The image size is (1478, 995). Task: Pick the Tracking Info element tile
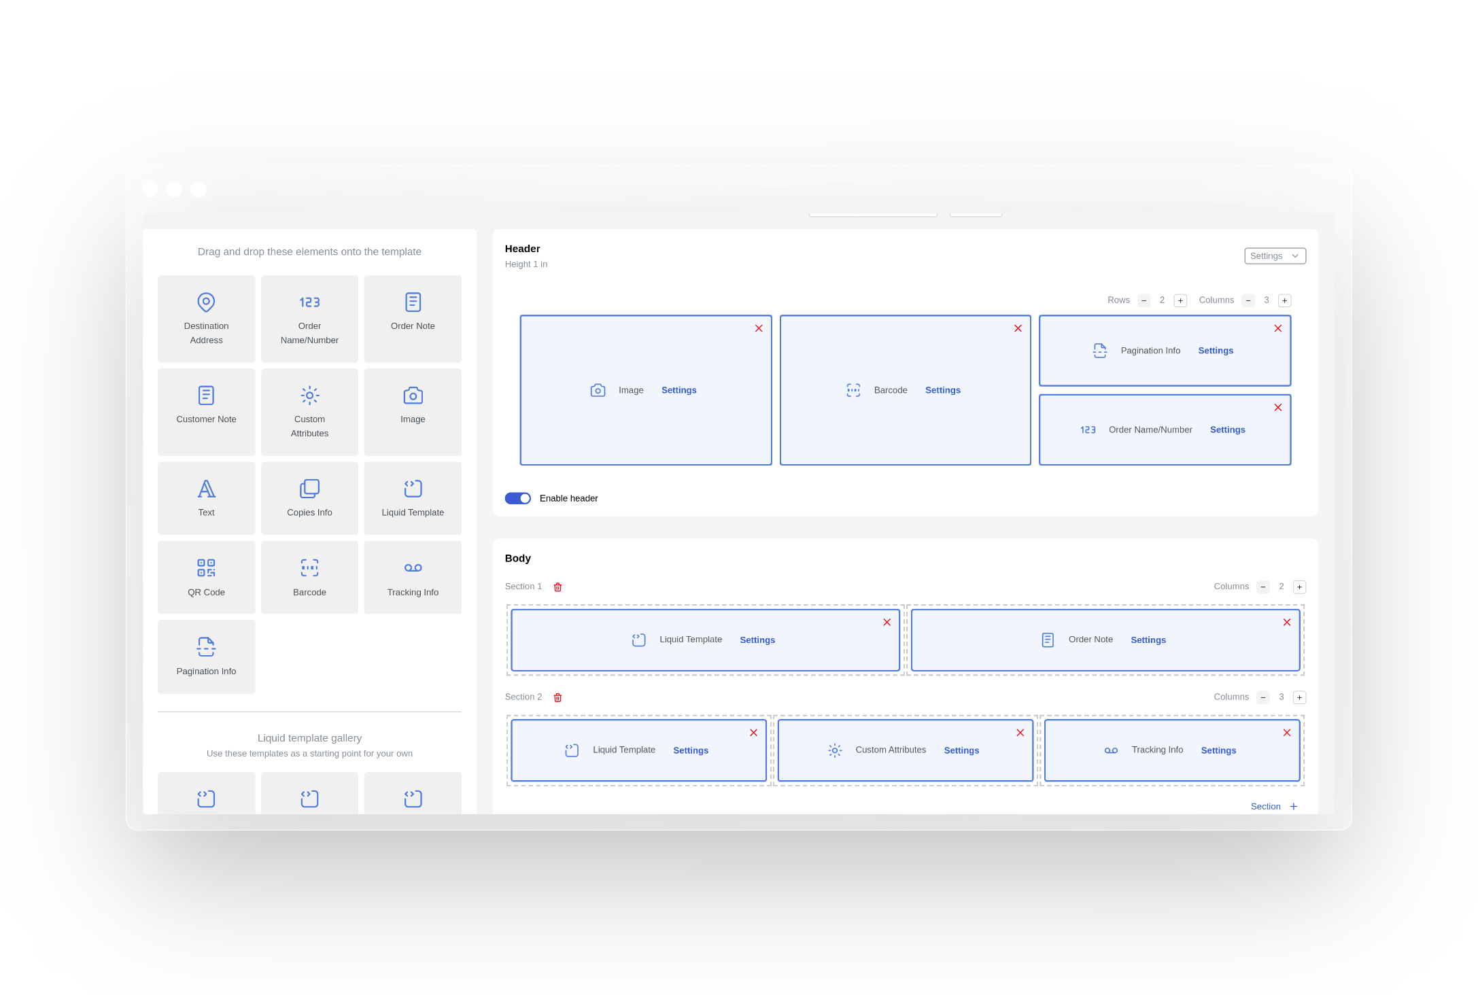pyautogui.click(x=412, y=577)
